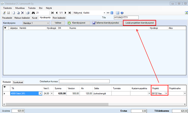
Task: Click the scrollbar left arrow in row grid
Action: [x=4, y=104]
